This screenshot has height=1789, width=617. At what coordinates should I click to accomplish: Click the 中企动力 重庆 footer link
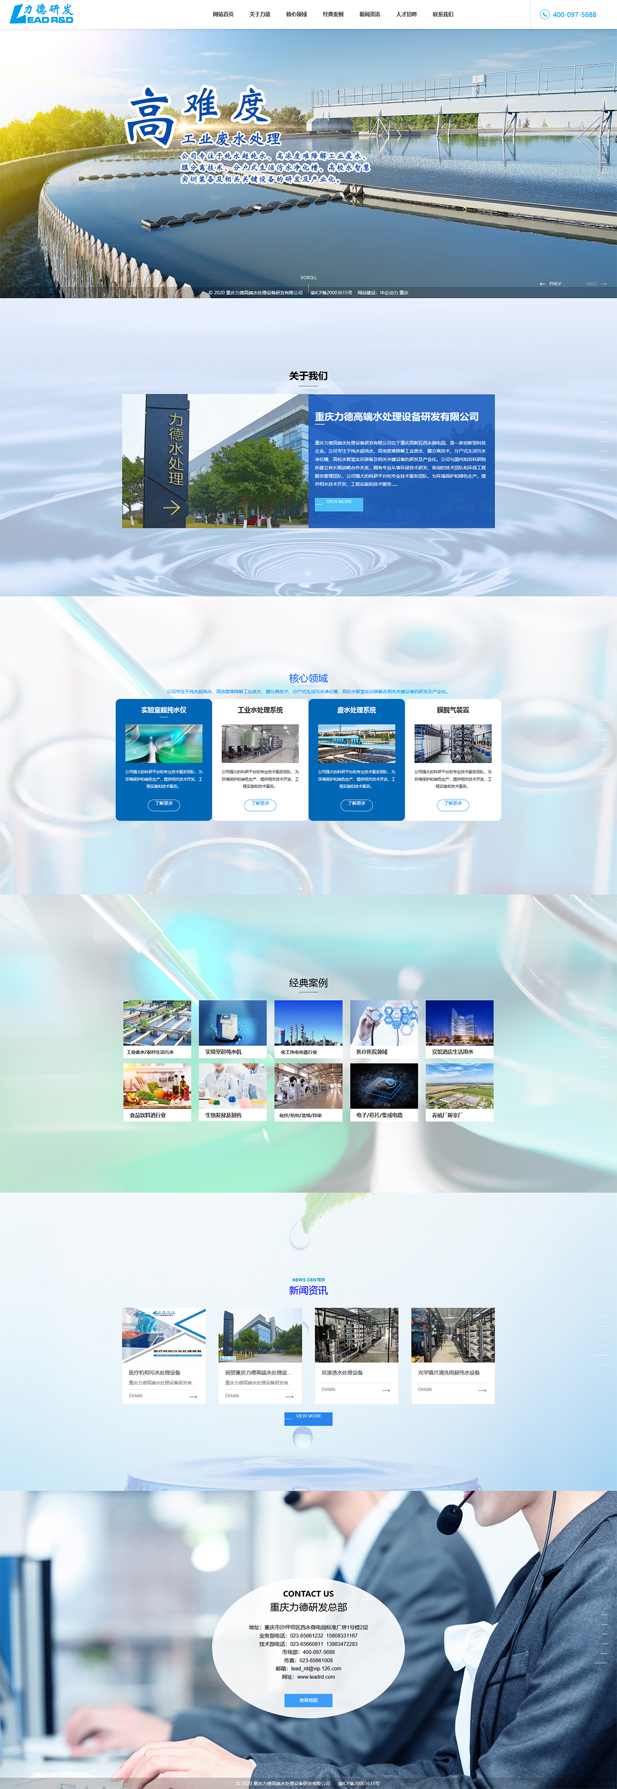click(393, 292)
